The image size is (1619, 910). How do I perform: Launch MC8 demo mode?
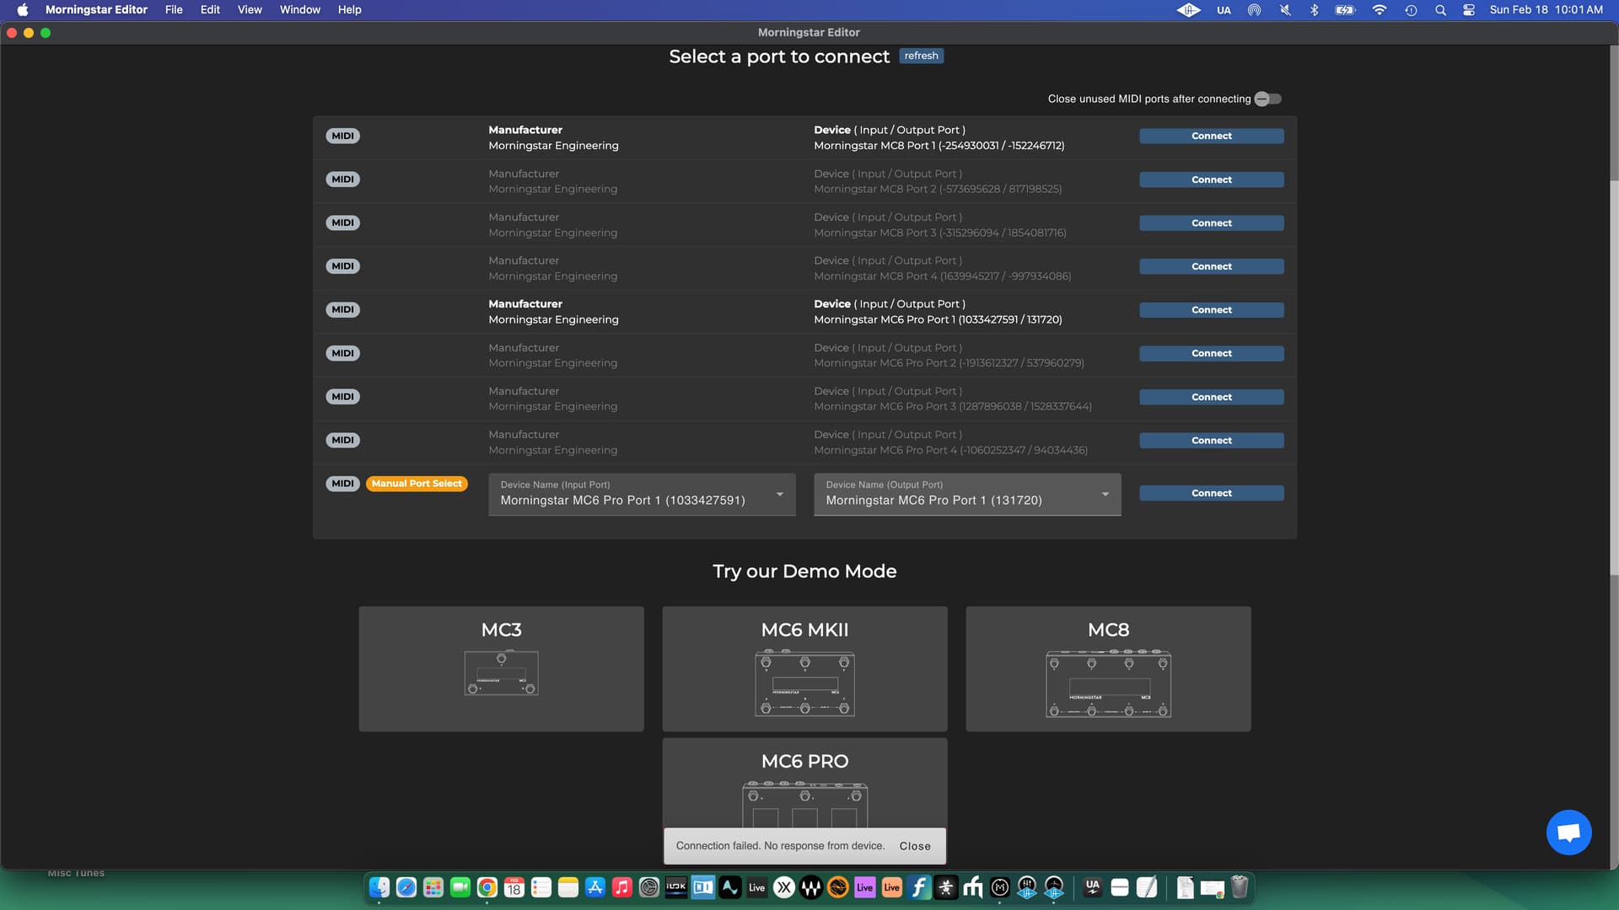coord(1108,669)
